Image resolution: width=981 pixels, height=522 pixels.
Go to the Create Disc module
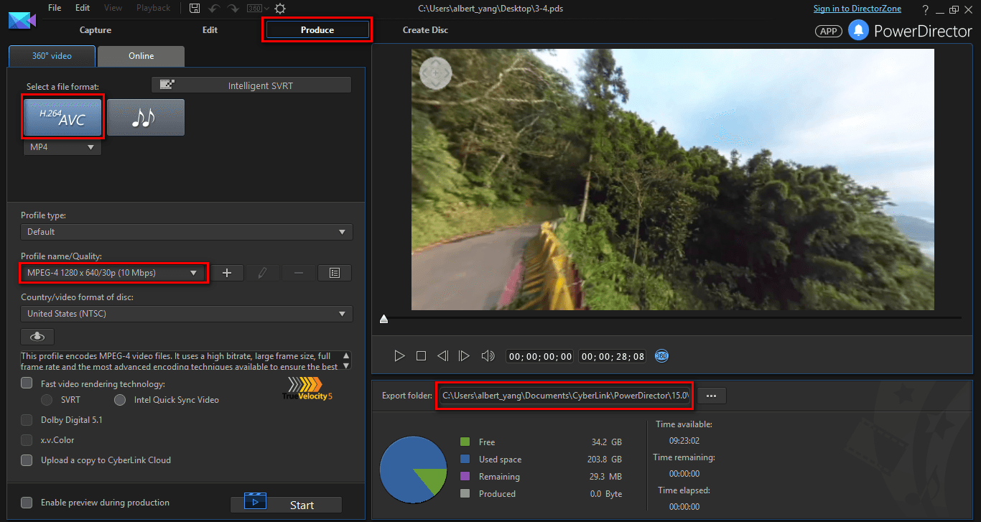click(x=425, y=30)
